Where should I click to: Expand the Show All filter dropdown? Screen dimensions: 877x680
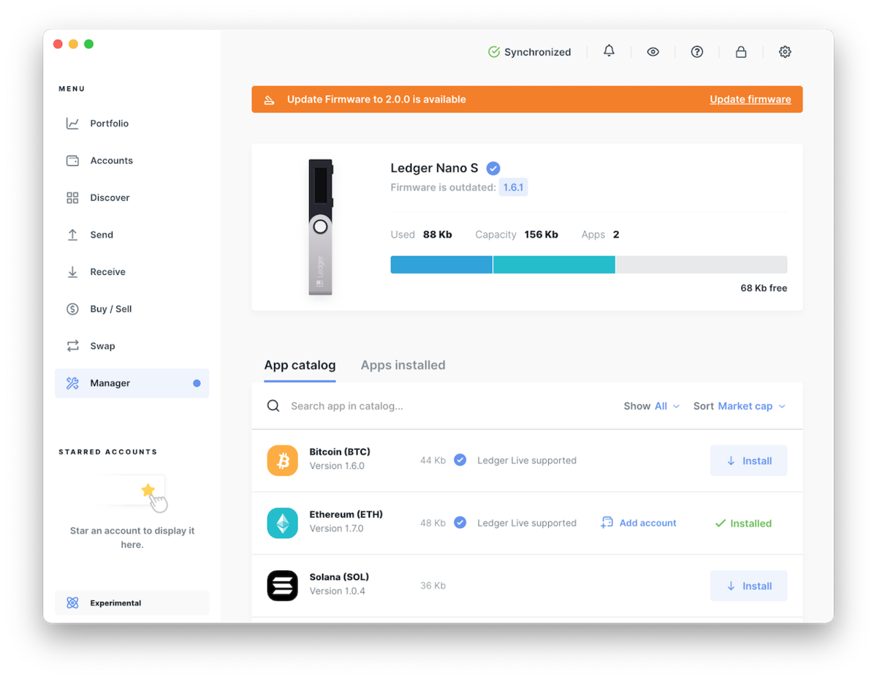click(x=661, y=406)
